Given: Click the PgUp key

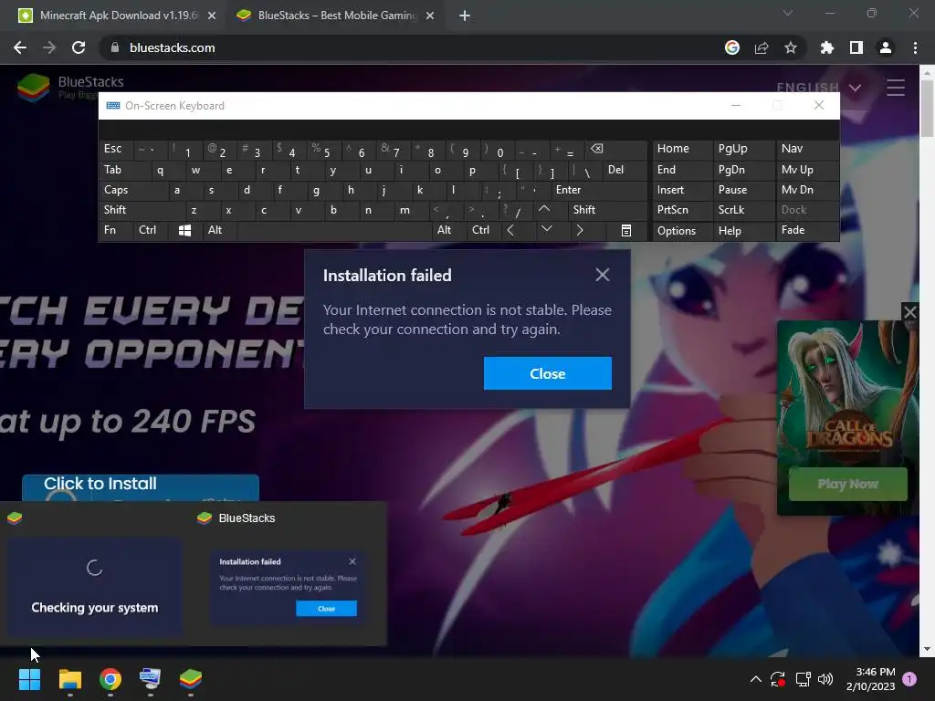Looking at the screenshot, I should [x=744, y=149].
